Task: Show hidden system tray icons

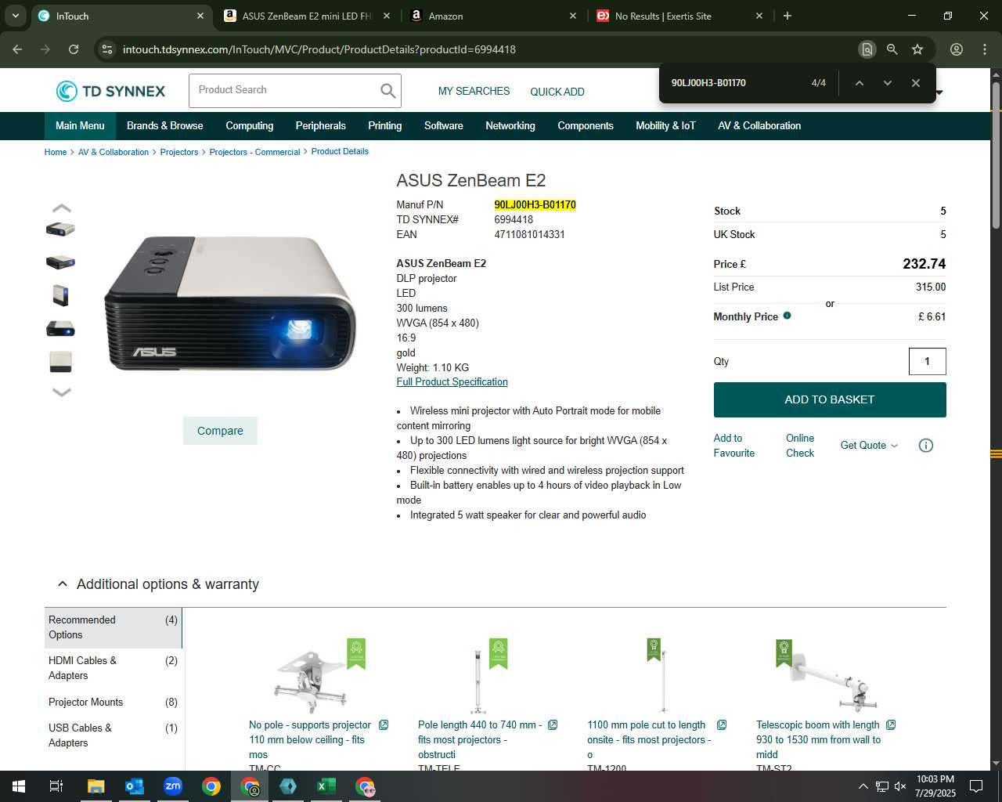Action: (x=863, y=786)
